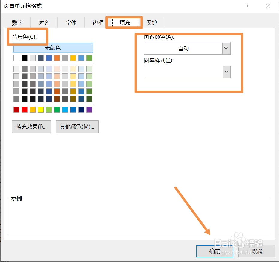Go to the 边框 tab
The width and height of the screenshot is (279, 262).
click(x=98, y=23)
